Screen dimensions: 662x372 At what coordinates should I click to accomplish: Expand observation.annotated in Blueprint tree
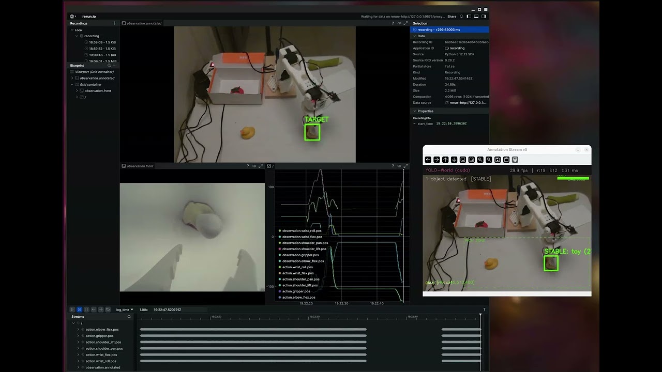tap(72, 78)
